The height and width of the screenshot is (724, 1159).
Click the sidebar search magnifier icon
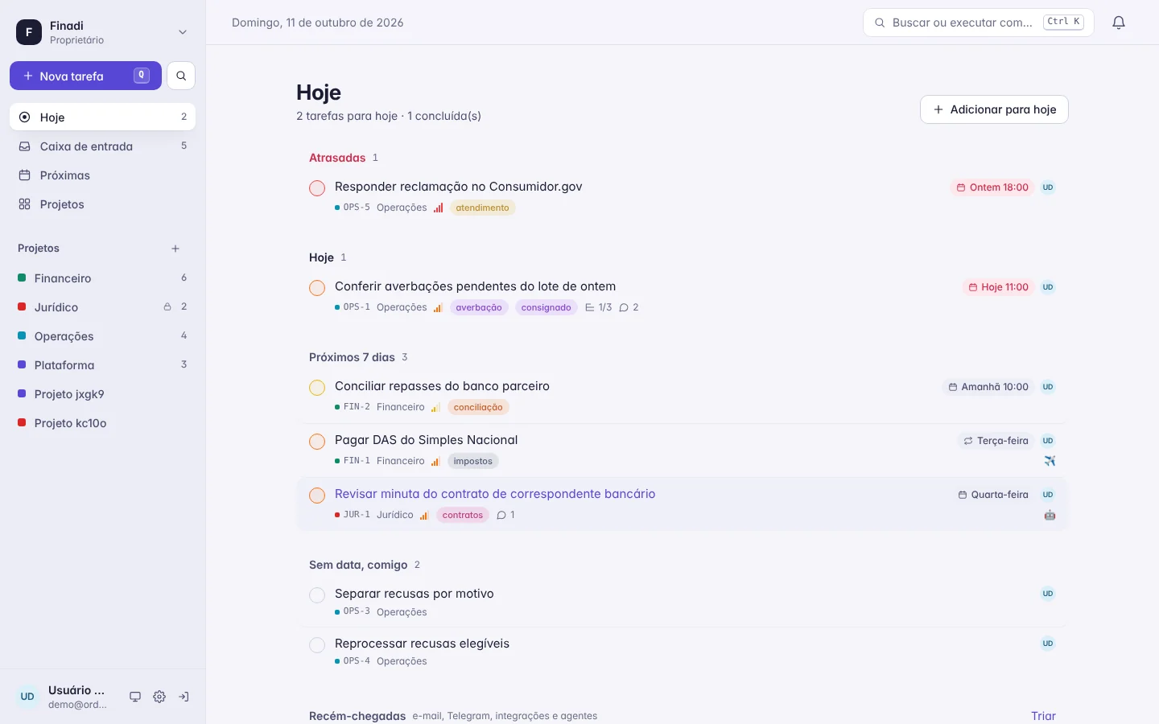(181, 76)
